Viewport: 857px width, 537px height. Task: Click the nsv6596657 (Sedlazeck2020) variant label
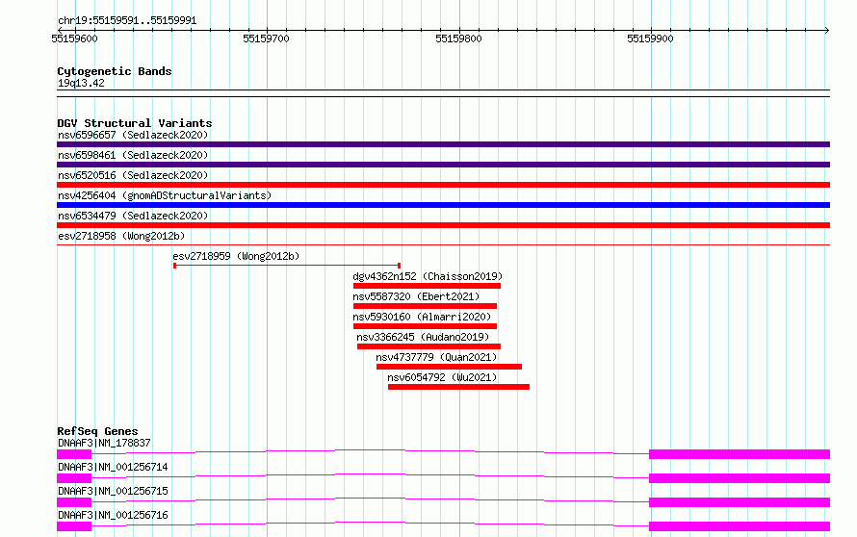point(132,135)
